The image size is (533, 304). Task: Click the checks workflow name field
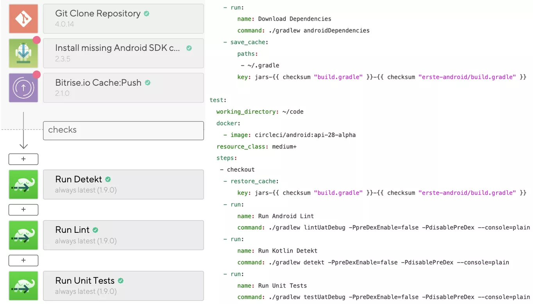[123, 130]
